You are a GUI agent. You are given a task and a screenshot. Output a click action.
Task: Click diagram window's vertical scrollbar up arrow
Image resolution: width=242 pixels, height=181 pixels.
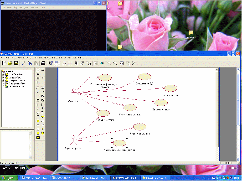pos(217,70)
